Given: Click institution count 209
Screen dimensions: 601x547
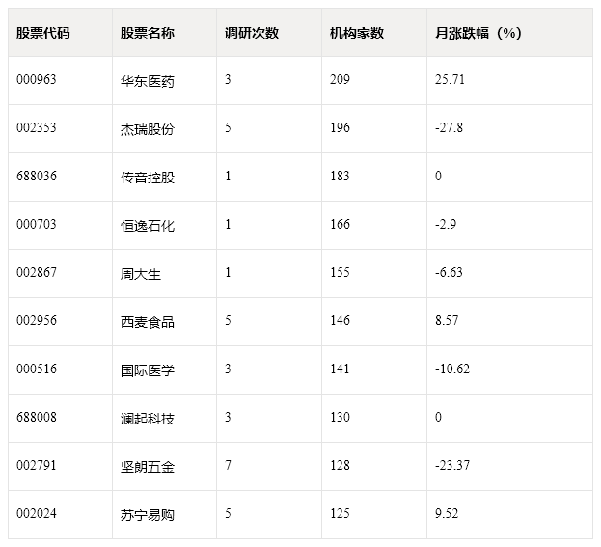Looking at the screenshot, I should [340, 79].
